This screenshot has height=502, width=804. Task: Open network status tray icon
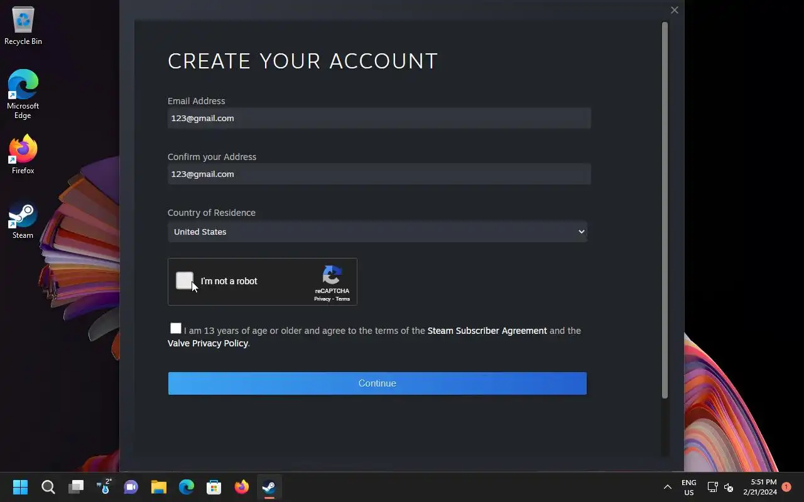[712, 487]
